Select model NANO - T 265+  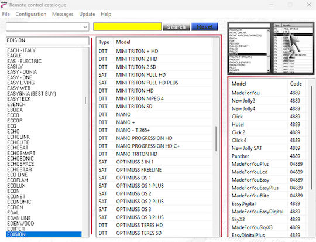pos(154,130)
